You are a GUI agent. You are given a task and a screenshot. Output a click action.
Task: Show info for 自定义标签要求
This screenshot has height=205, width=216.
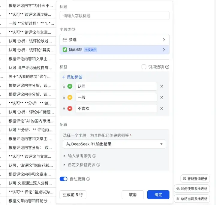(98, 165)
